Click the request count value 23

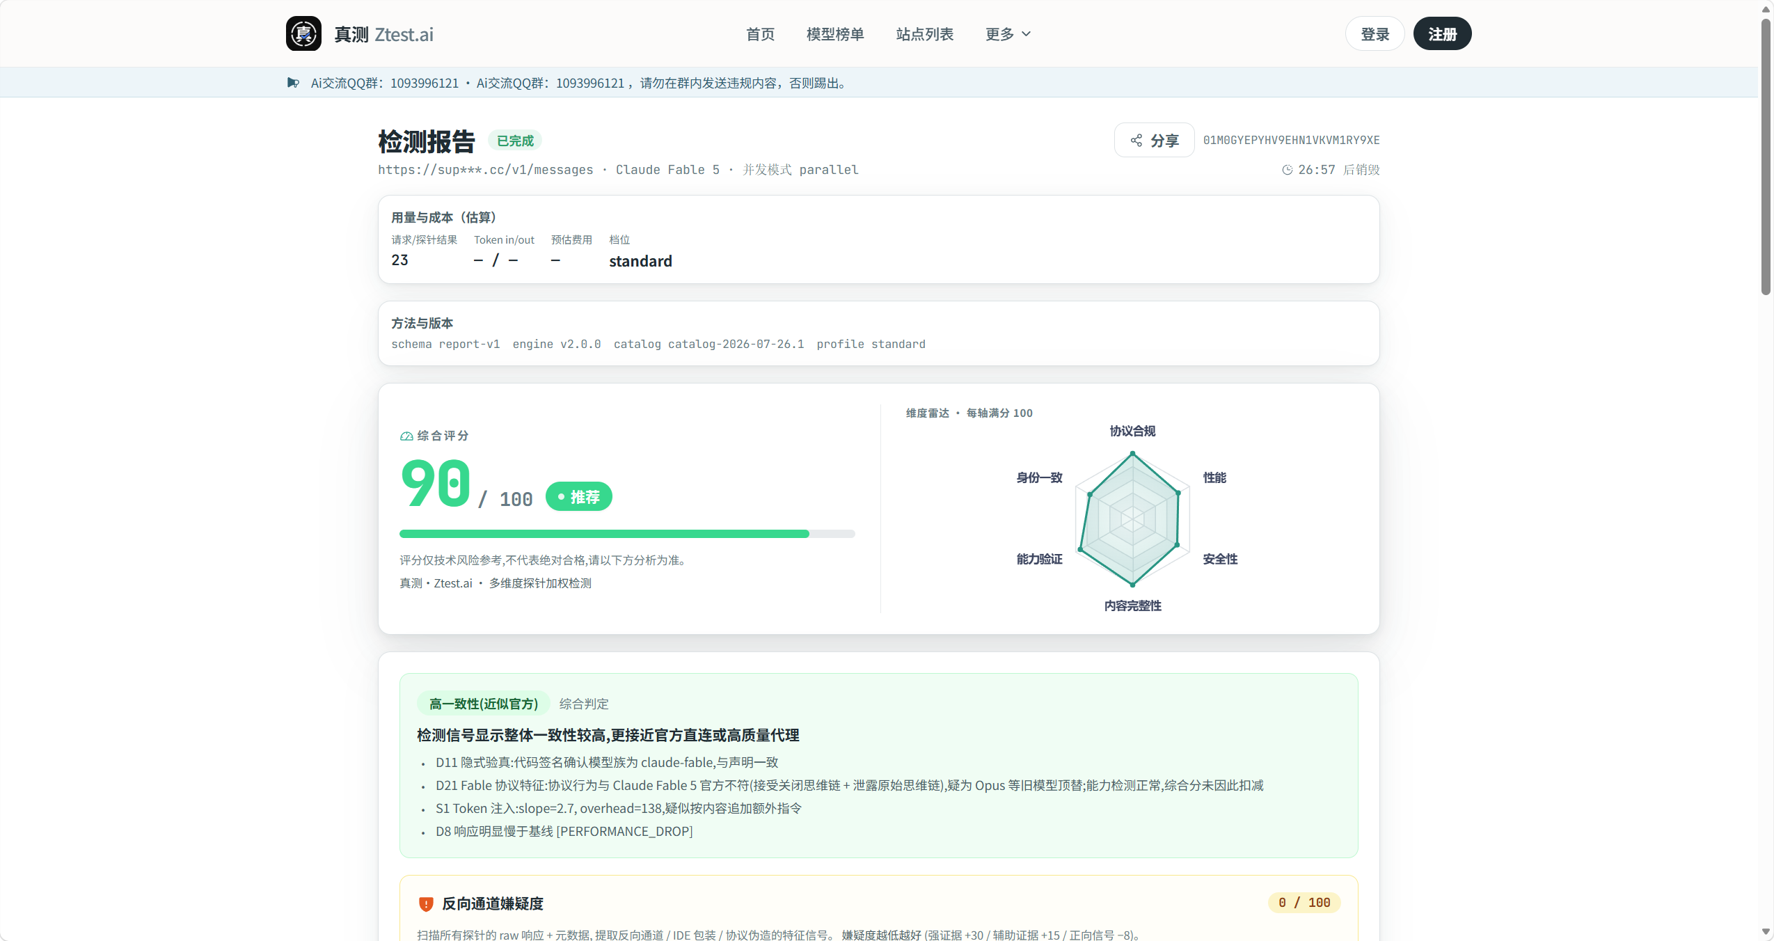click(399, 260)
